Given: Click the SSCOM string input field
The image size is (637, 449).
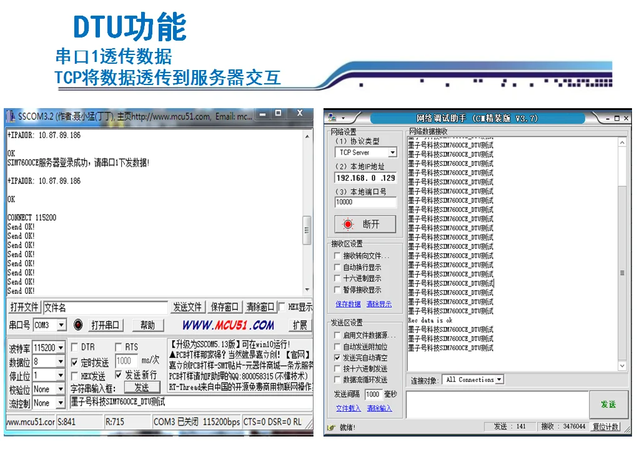Looking at the screenshot, I should point(191,402).
